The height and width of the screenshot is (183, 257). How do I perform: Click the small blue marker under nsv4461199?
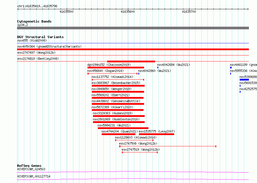[231, 68]
